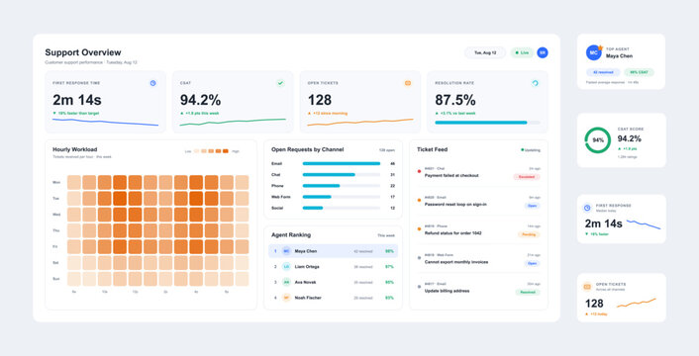Click Ava Novak's avatar in Agent Ranking
Image resolution: width=699 pixels, height=356 pixels.
(x=286, y=282)
